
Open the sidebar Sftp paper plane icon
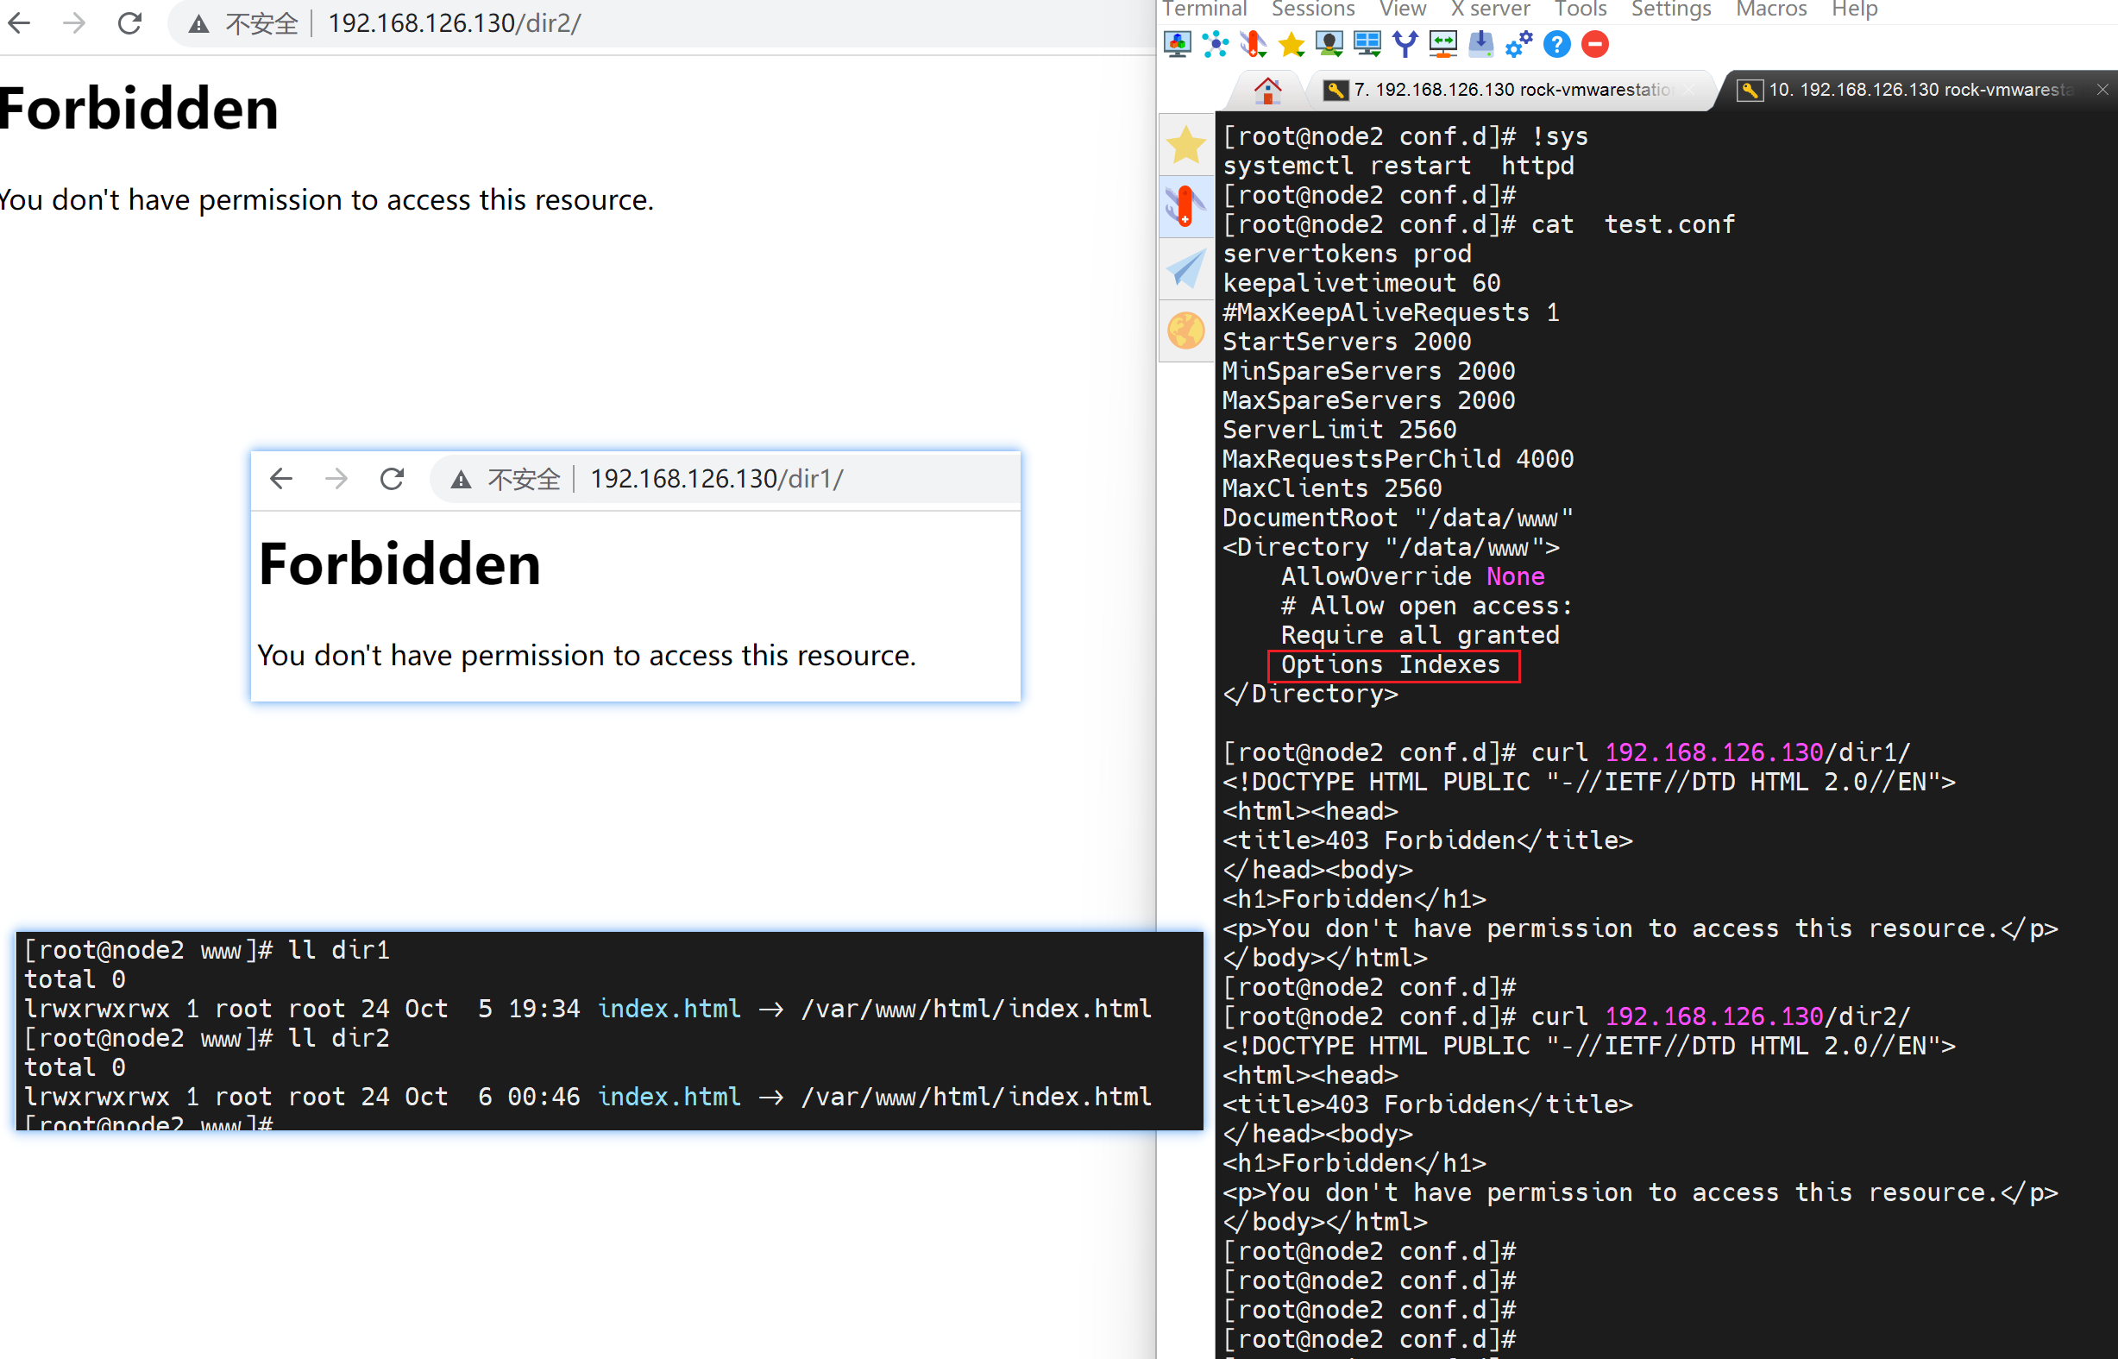click(1185, 268)
